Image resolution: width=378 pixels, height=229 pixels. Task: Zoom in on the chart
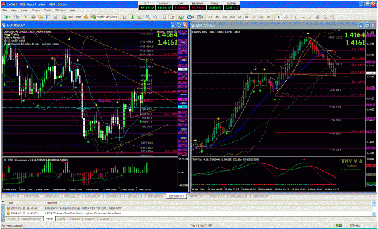point(148,17)
